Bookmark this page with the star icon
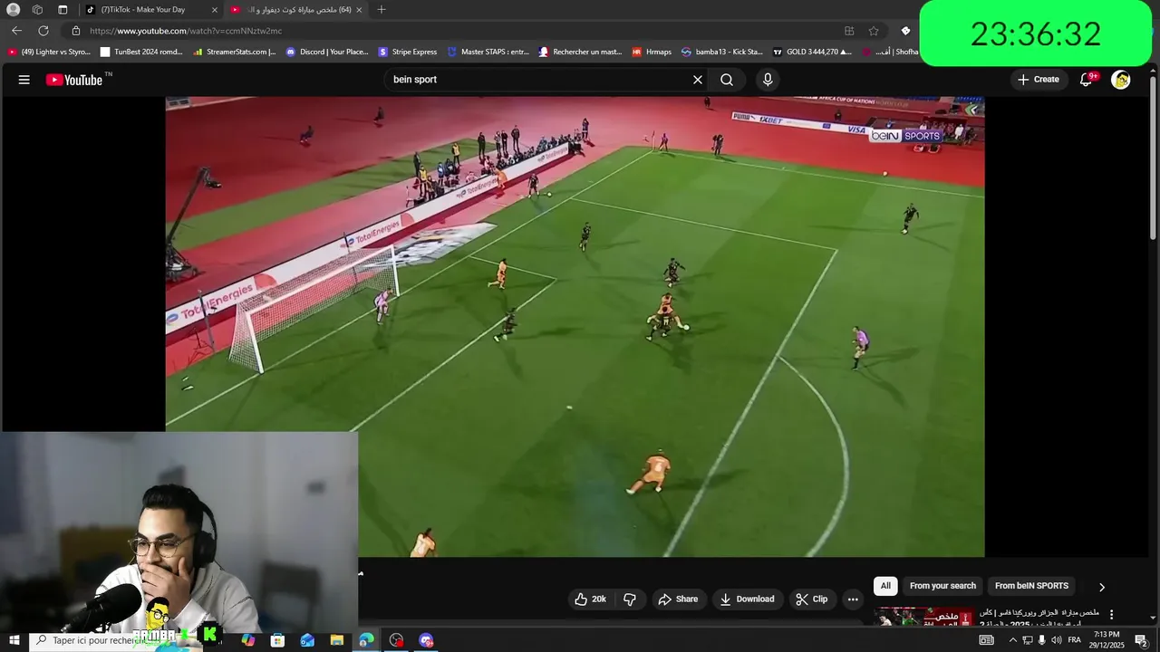Image resolution: width=1160 pixels, height=652 pixels. [874, 31]
